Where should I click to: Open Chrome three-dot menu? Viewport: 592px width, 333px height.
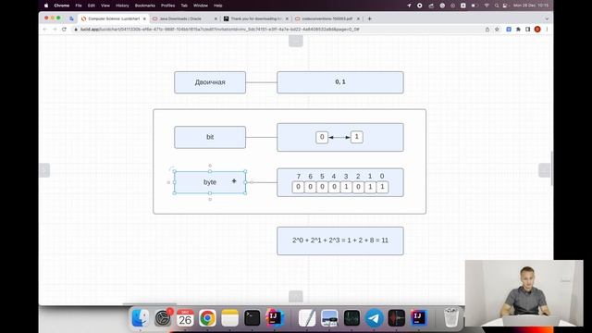[x=547, y=29]
